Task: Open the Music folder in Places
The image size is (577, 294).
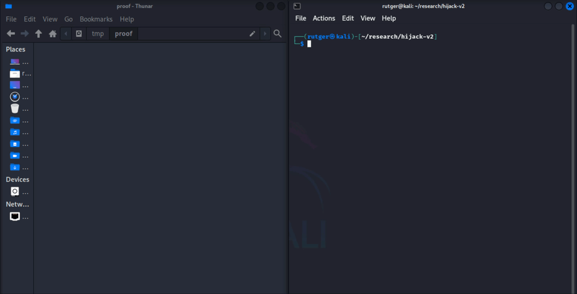Action: (19, 132)
